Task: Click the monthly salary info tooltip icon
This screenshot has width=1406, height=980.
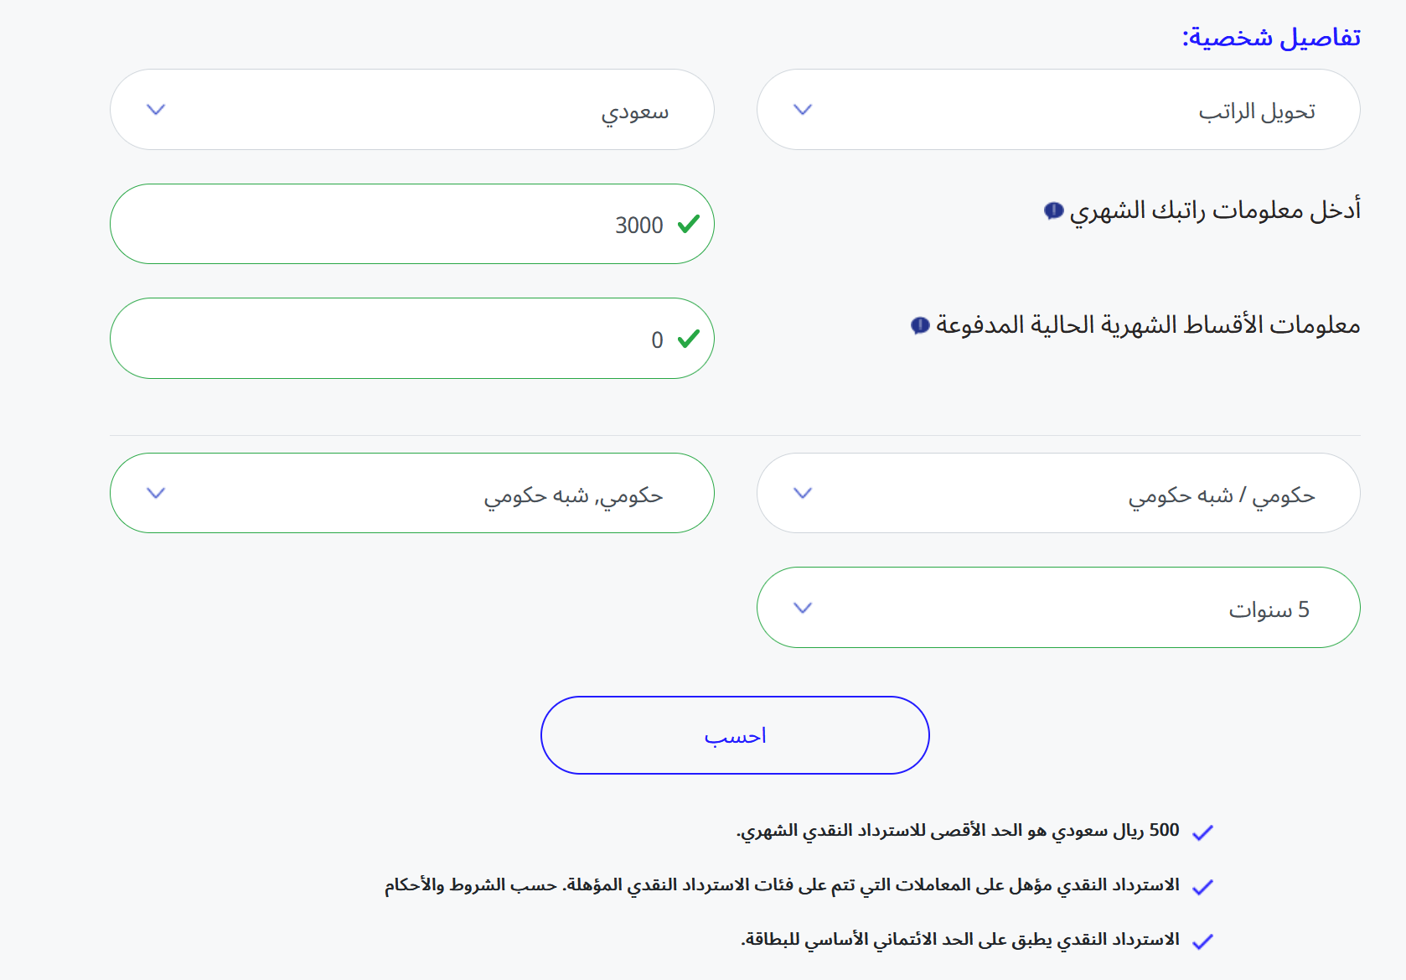Action: click(x=1053, y=210)
